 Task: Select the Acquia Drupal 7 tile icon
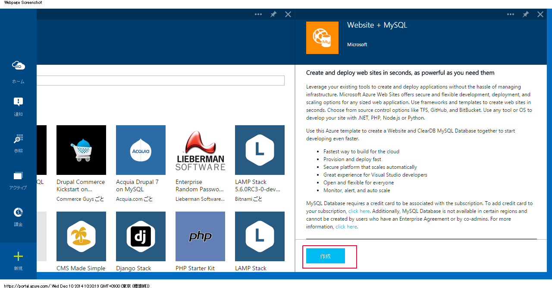click(x=141, y=150)
